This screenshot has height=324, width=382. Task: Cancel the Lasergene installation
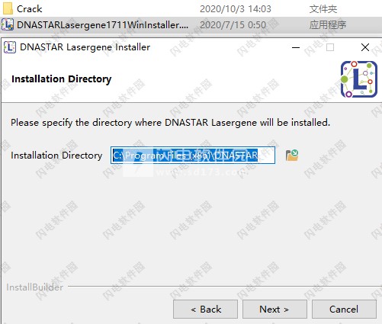[344, 310]
